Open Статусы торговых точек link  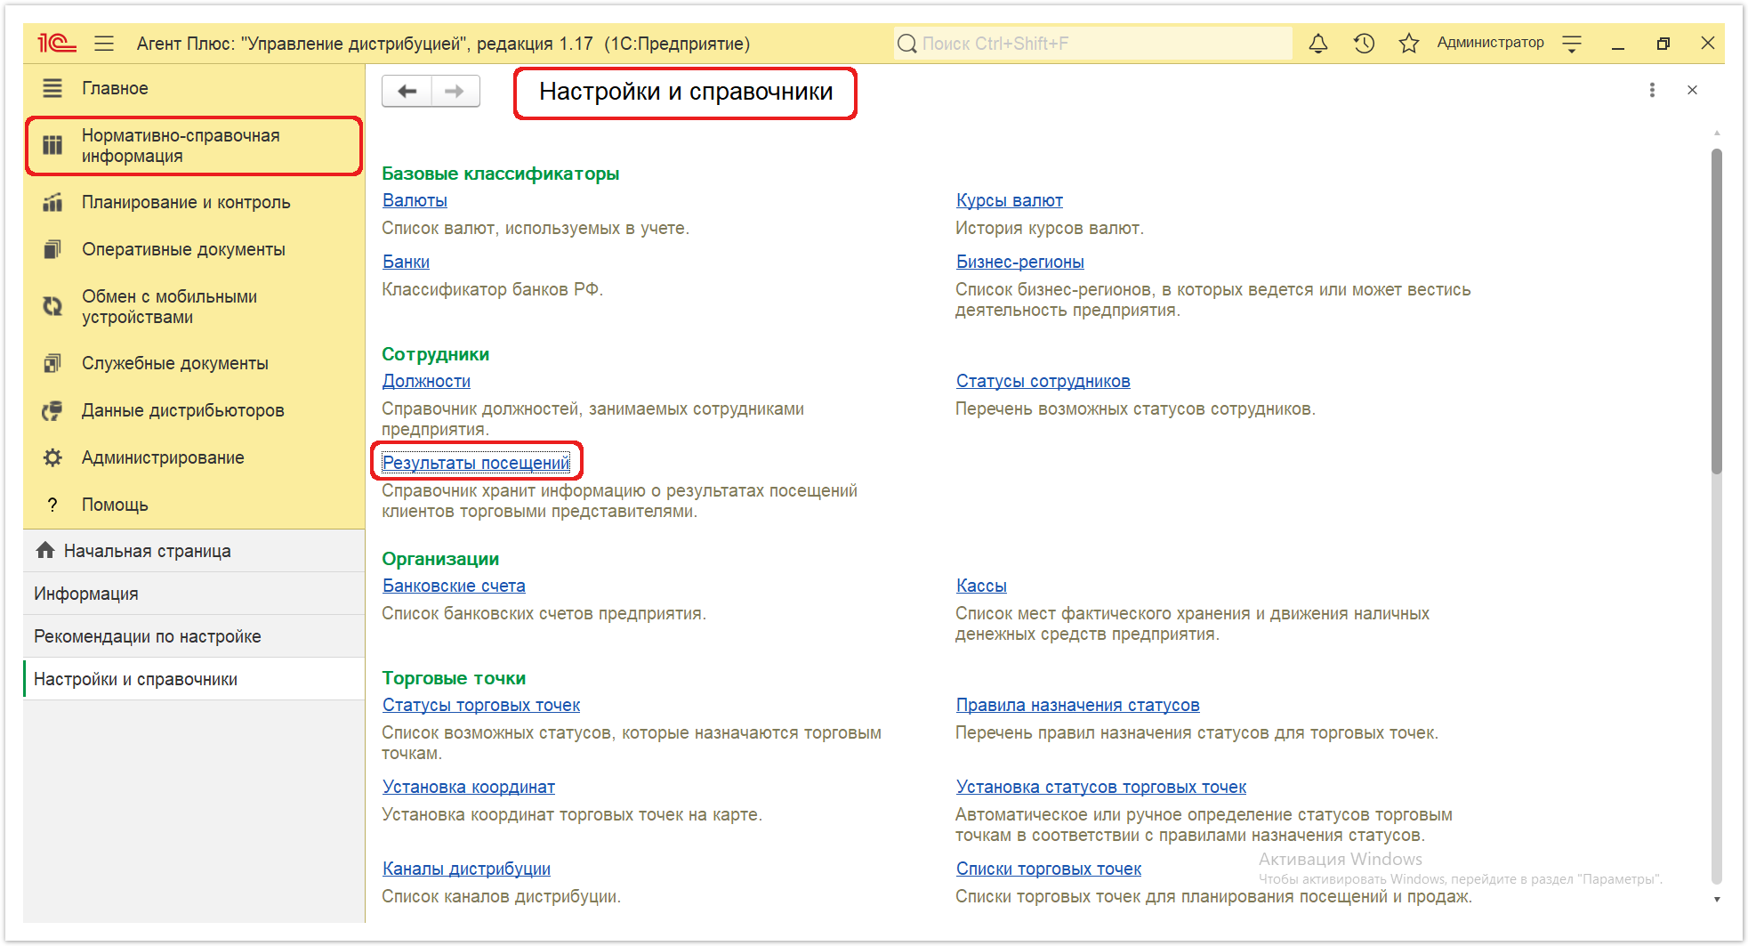point(481,705)
